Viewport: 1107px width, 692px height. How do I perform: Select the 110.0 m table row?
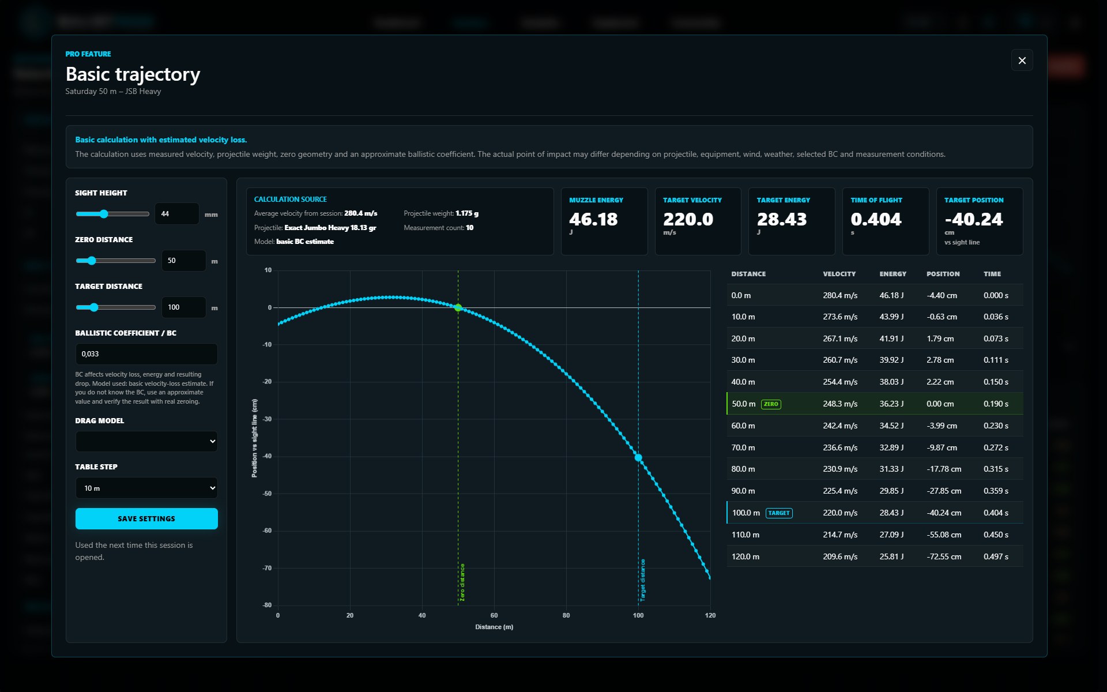point(875,535)
